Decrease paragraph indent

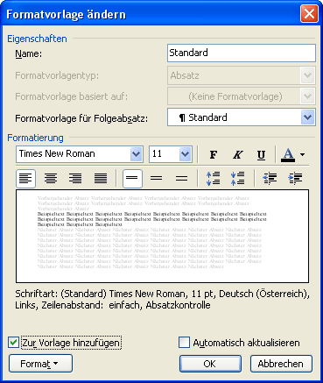coord(270,178)
